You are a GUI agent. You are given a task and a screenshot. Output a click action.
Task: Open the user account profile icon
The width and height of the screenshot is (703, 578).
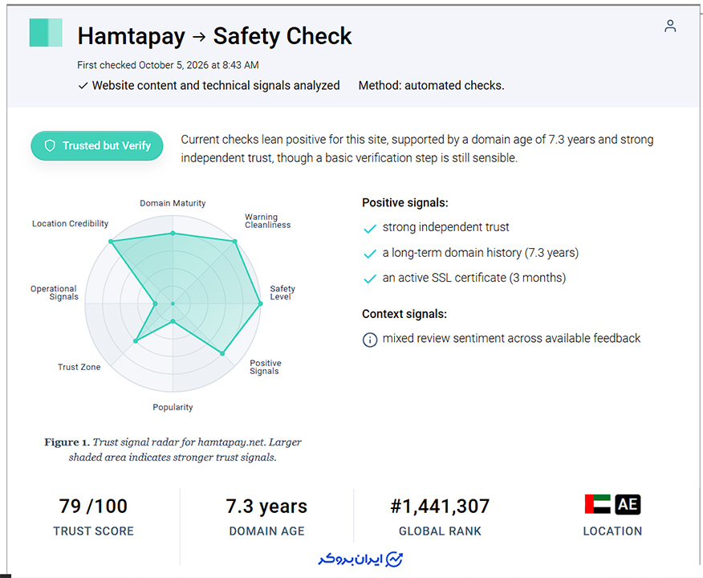click(670, 26)
